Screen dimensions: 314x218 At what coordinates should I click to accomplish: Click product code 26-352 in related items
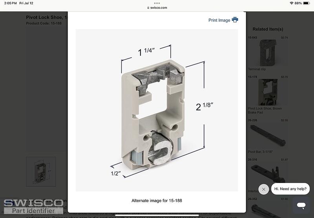[252, 199]
